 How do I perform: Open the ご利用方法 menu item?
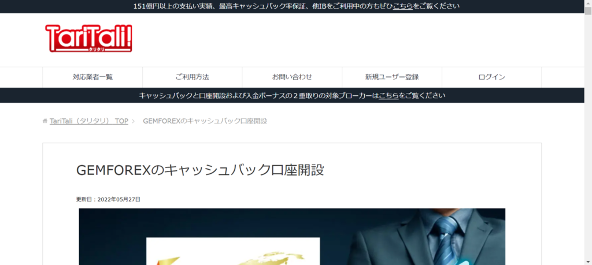coord(192,77)
